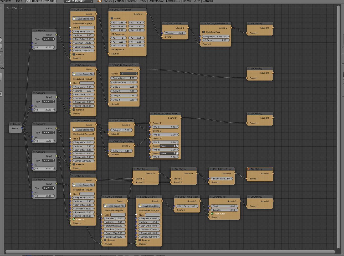Click the Volume 0.49 slider field
This screenshot has width=344, height=256.
click(x=176, y=33)
